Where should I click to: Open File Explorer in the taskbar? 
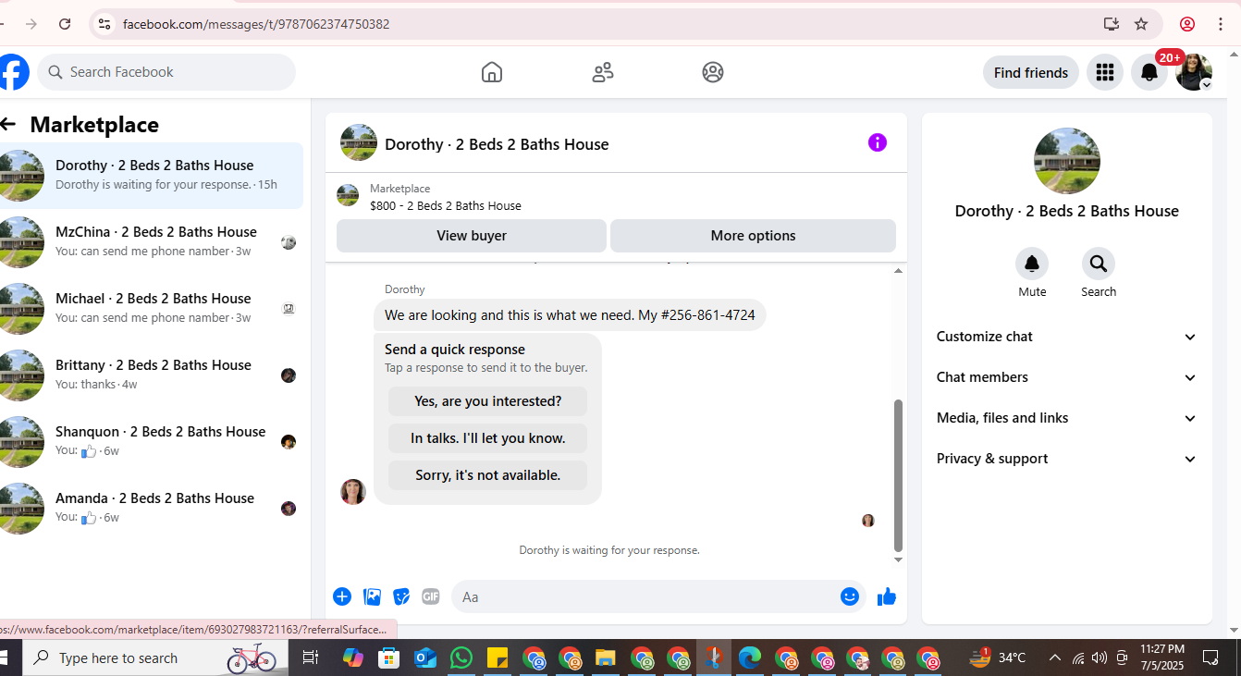tap(605, 658)
